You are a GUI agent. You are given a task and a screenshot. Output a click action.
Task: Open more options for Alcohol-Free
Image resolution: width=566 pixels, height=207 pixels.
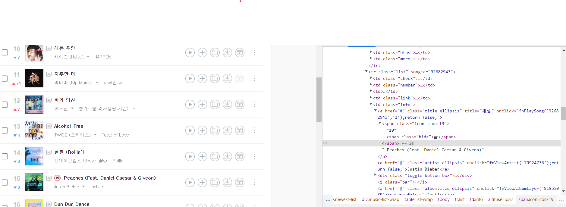[254, 130]
